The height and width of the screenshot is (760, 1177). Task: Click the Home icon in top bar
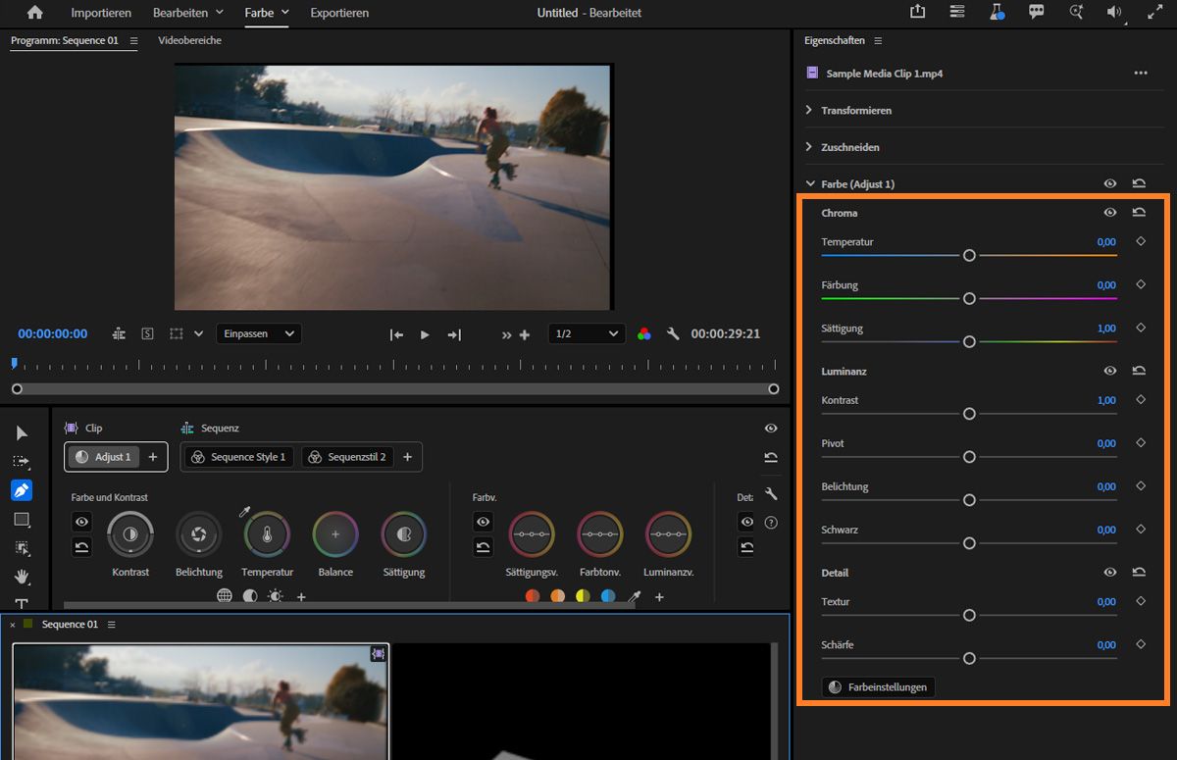pyautogui.click(x=35, y=13)
